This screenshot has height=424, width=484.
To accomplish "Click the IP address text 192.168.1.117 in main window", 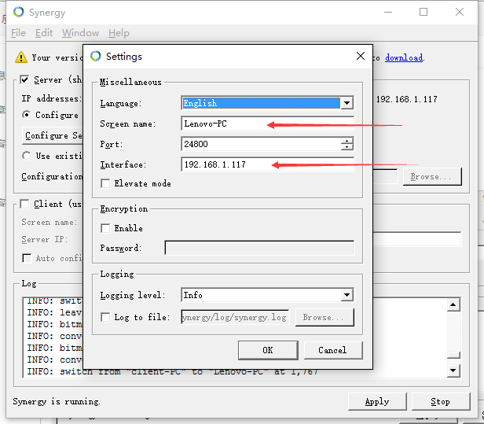I will (406, 99).
